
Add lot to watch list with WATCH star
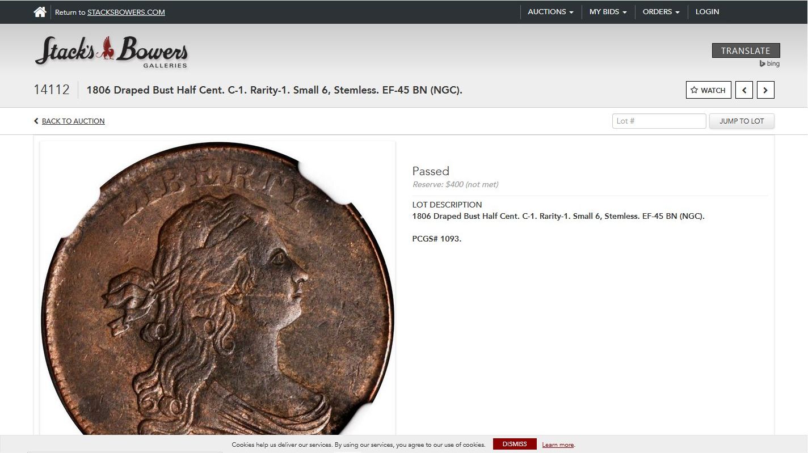708,90
